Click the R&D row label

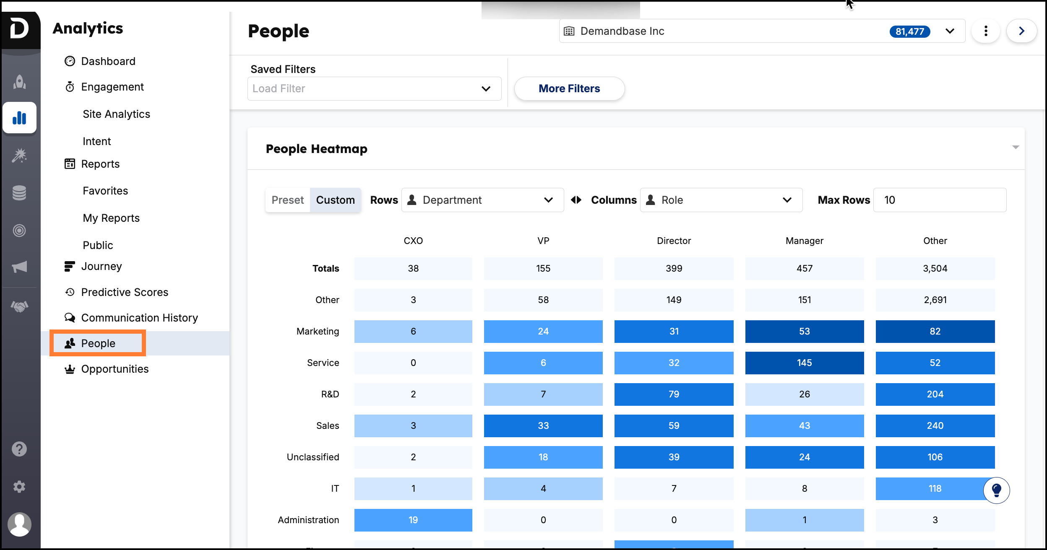[330, 394]
